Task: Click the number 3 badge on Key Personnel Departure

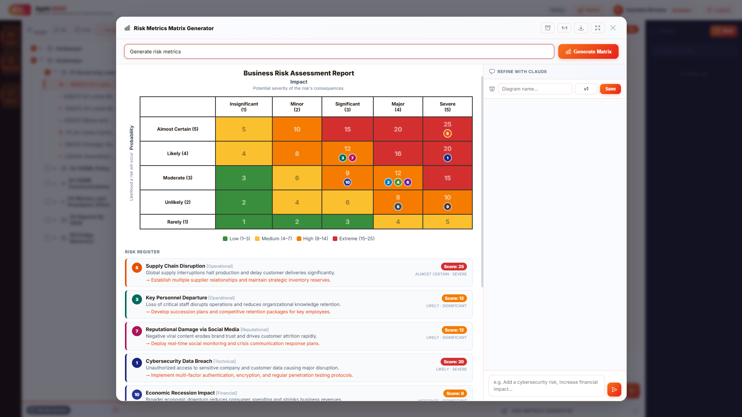Action: click(x=137, y=299)
